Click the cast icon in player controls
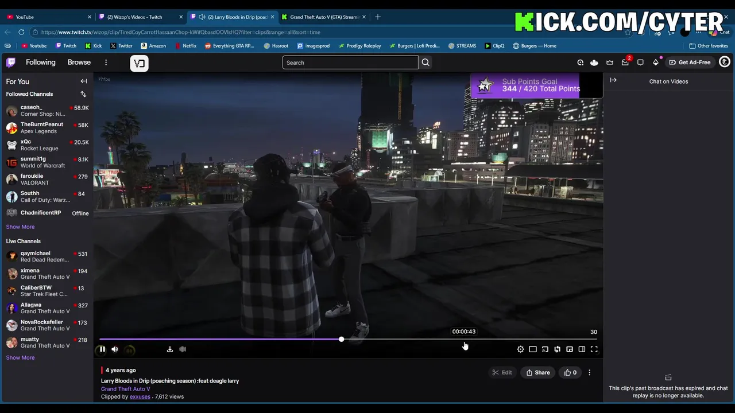 tap(545, 349)
